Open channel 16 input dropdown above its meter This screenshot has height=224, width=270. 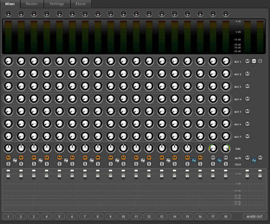tap(200, 14)
